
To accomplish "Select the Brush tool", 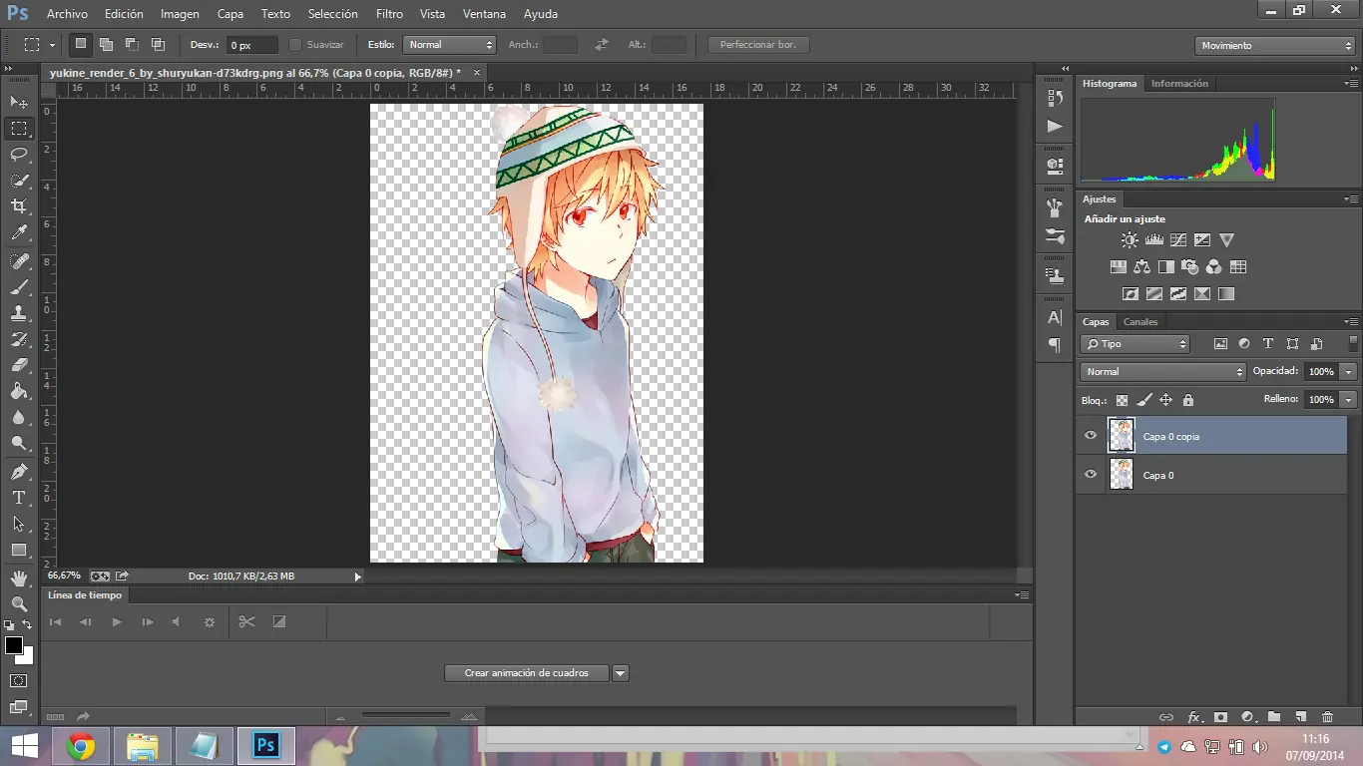I will click(x=19, y=287).
